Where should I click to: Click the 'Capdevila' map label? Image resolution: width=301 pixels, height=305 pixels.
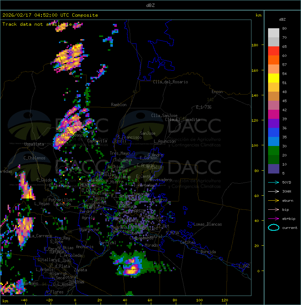(x=97, y=141)
